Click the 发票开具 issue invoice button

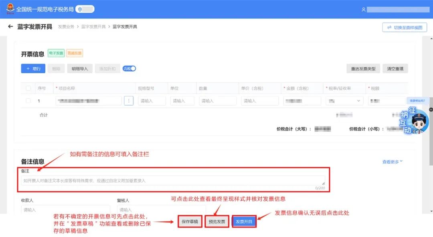click(244, 221)
